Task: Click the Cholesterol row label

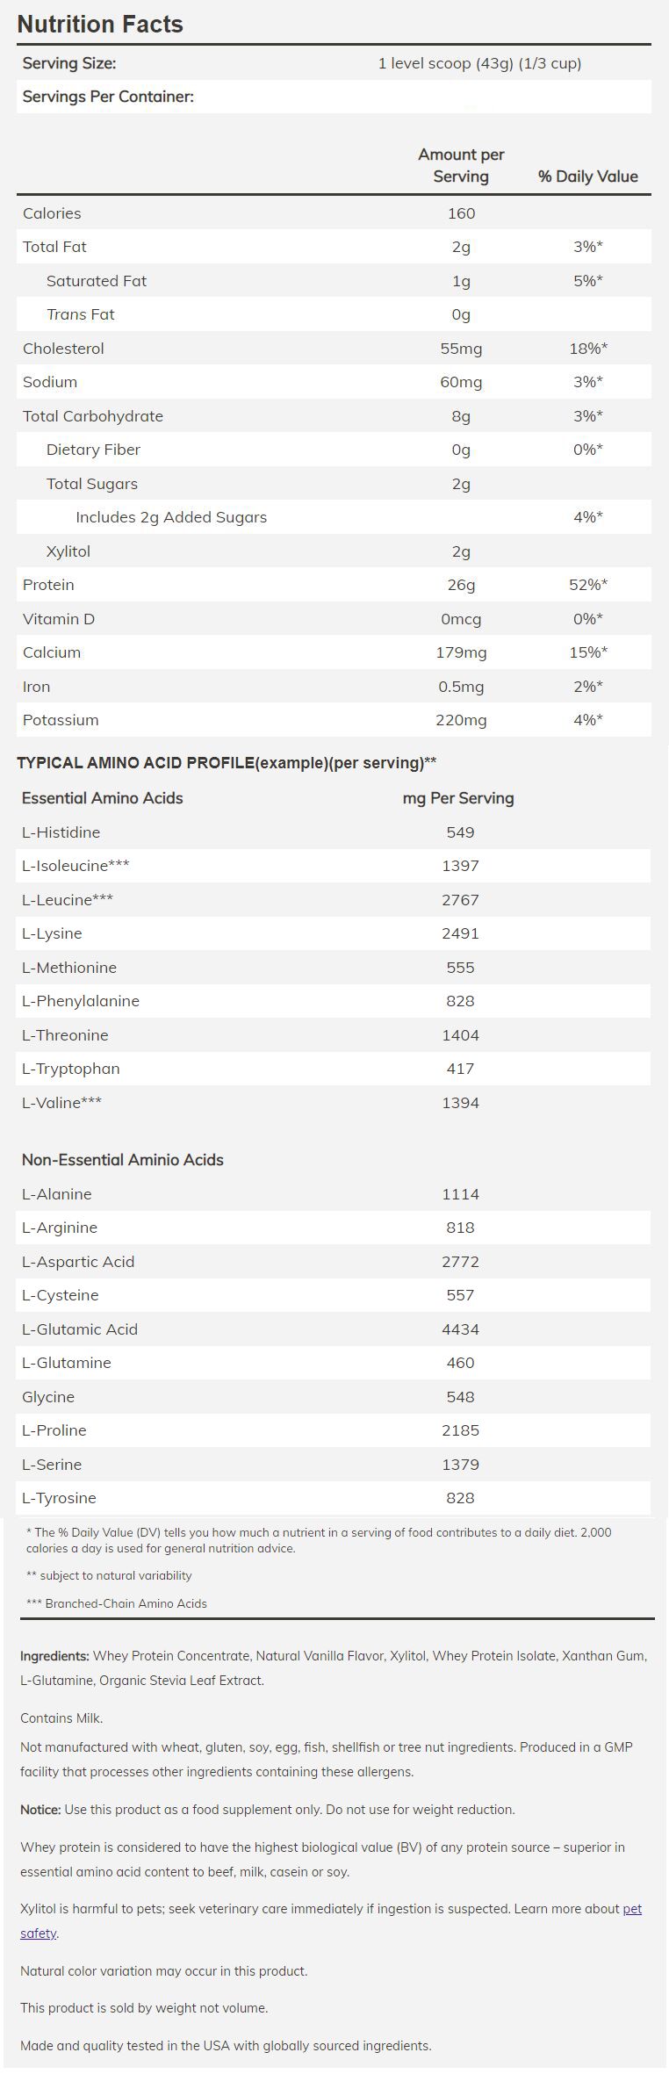Action: [63, 349]
